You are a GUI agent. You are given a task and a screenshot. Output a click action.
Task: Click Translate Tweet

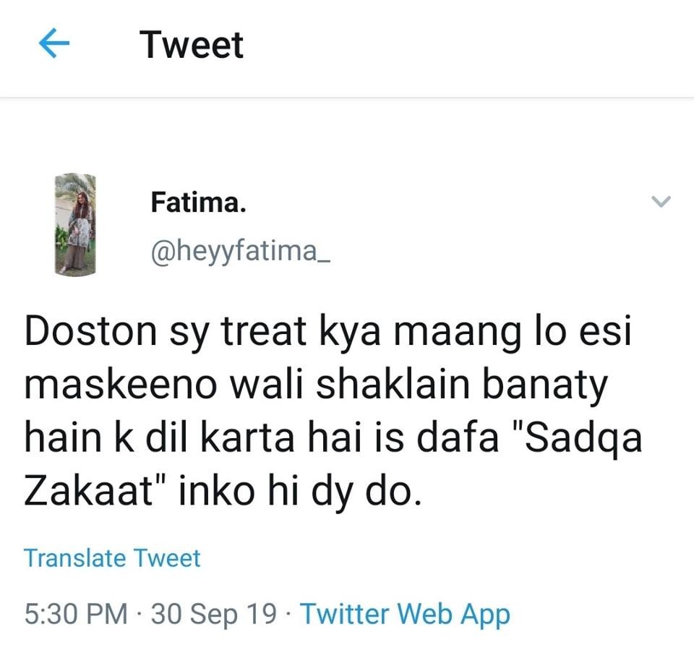[112, 558]
